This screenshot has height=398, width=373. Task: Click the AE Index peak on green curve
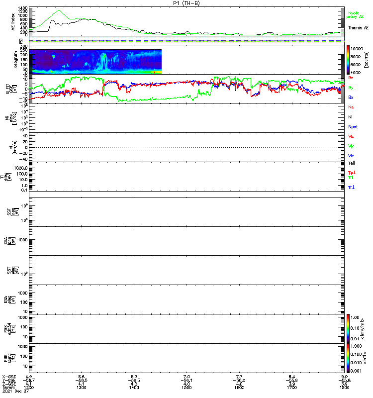tap(59, 11)
